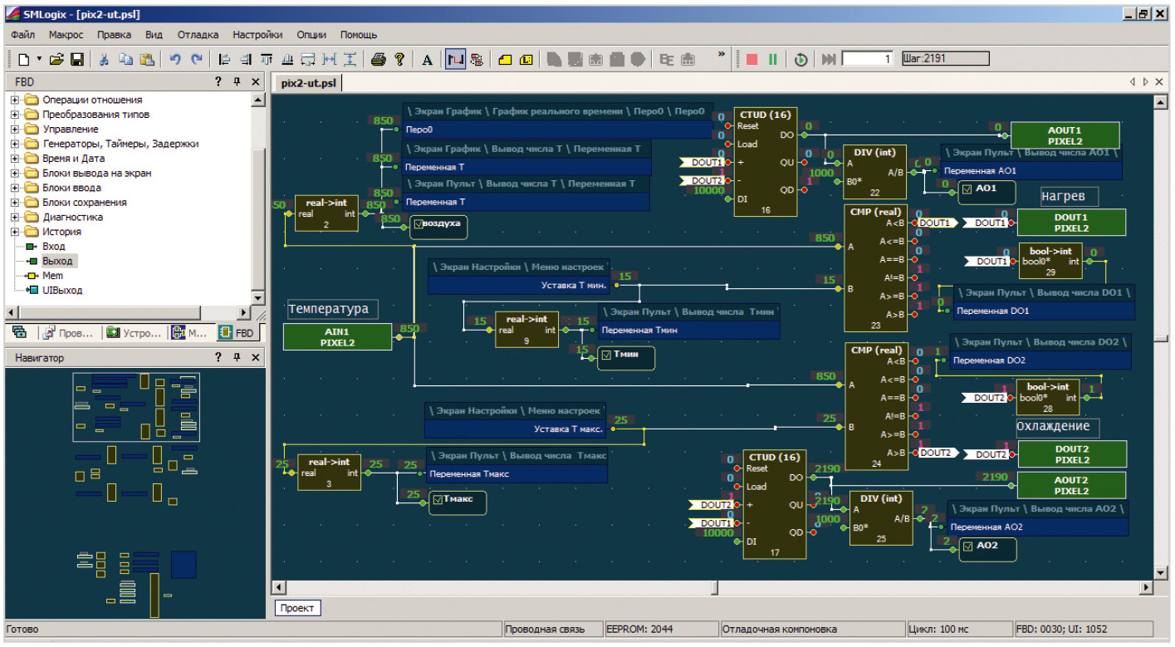The width and height of the screenshot is (1175, 647).
Task: Toggle the 'воздуха' checkbox block
Action: (419, 223)
